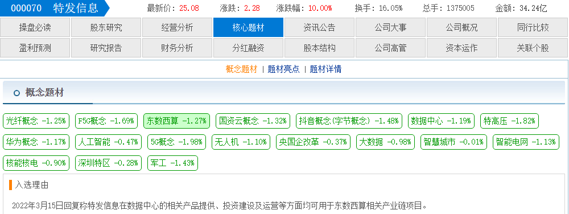The image size is (569, 214).
Task: Open the 研究报告 tab
Action: click(x=106, y=48)
